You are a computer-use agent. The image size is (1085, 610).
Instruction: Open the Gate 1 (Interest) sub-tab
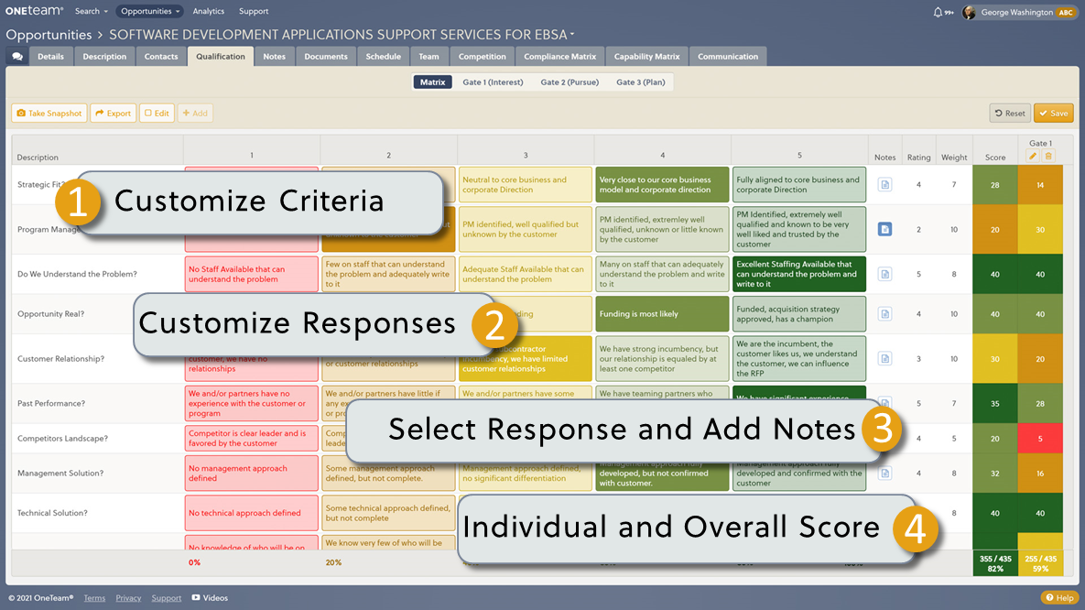(x=493, y=82)
